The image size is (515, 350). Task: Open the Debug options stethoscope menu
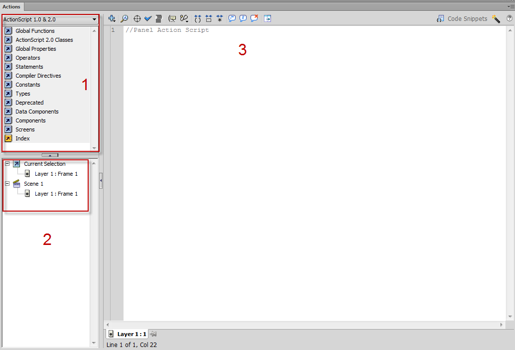(184, 19)
